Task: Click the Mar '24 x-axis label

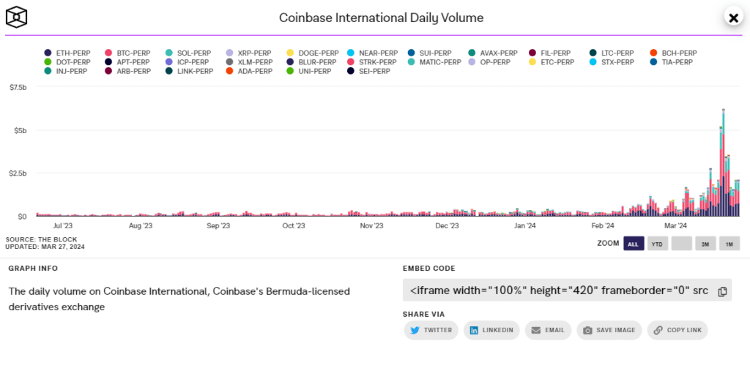Action: (676, 225)
